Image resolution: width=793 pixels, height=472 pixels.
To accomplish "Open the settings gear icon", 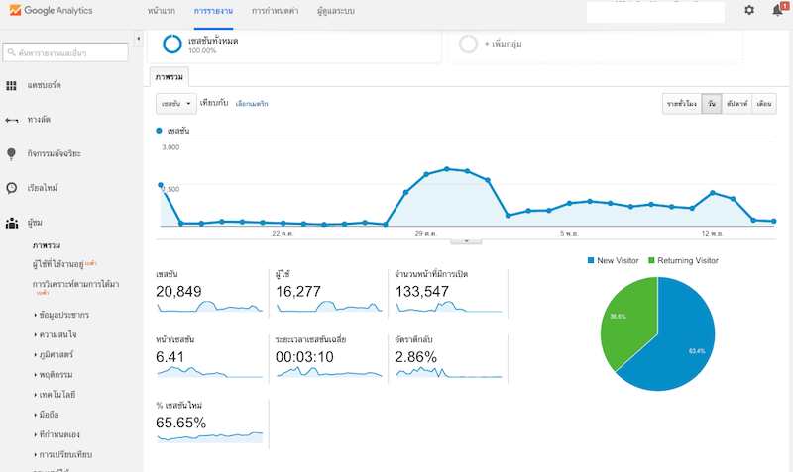I will click(749, 10).
